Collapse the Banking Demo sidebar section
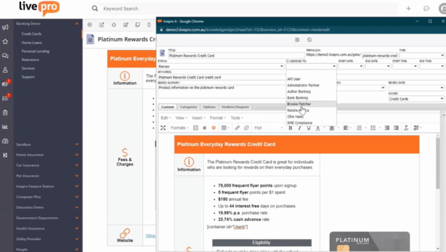 pyautogui.click(x=77, y=24)
